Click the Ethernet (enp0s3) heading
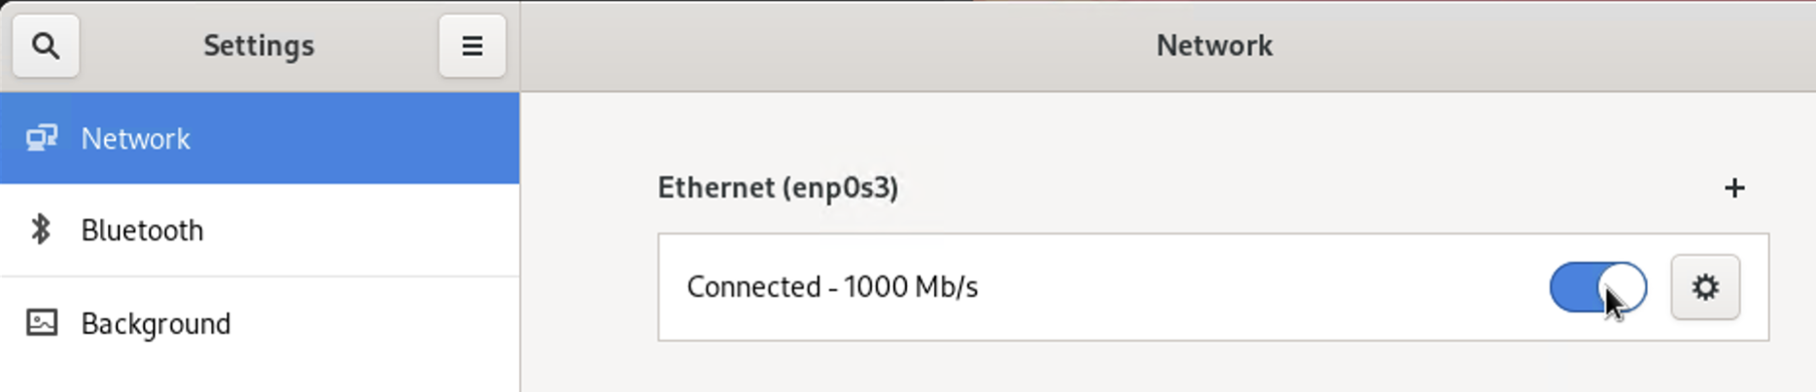 (x=778, y=187)
